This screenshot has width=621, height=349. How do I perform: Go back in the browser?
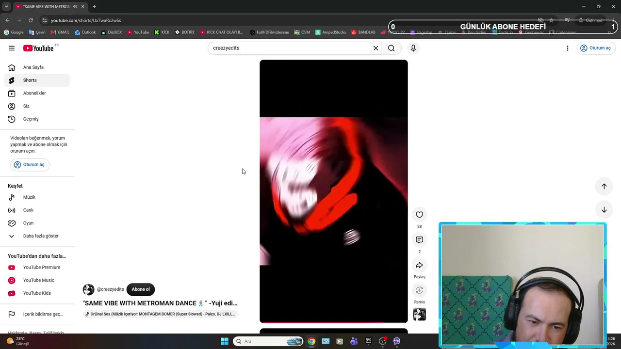click(x=7, y=20)
